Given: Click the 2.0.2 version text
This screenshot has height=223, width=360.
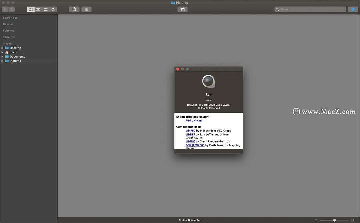Looking at the screenshot, I should click(208, 100).
